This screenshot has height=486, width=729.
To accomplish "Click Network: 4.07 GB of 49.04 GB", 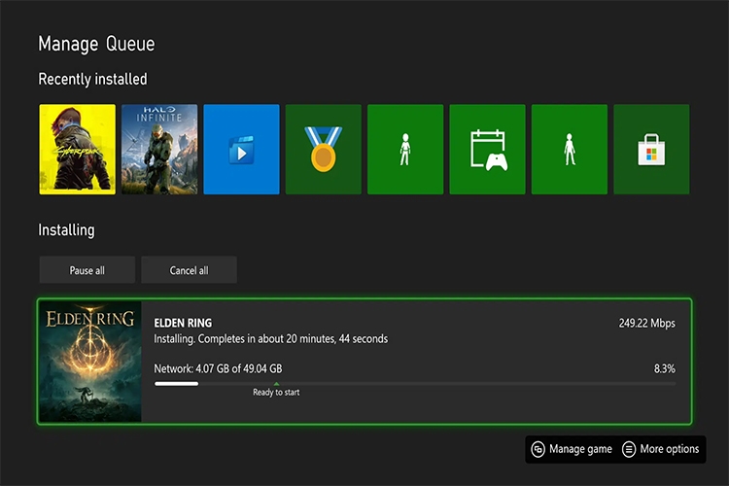I will pos(218,368).
